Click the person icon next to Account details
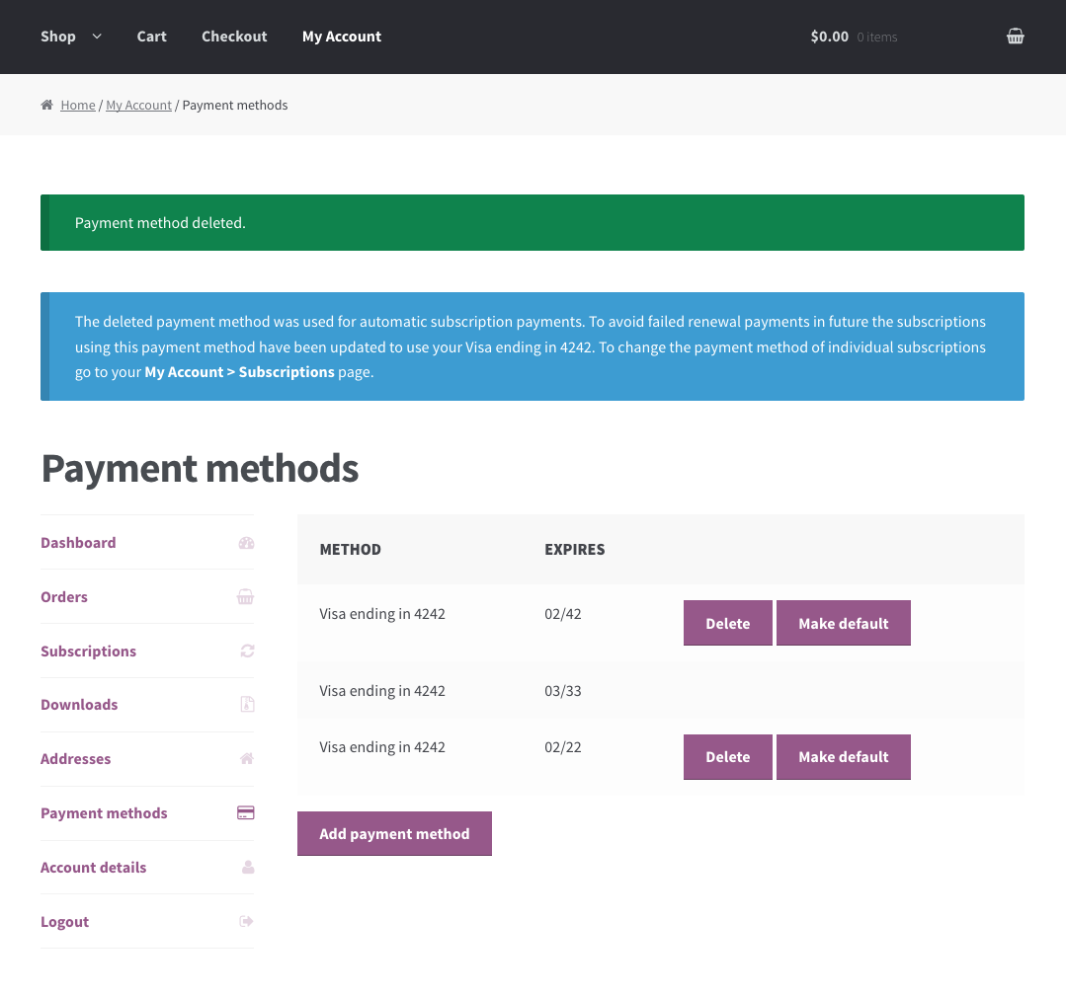Viewport: 1066px width, 997px height. click(245, 867)
